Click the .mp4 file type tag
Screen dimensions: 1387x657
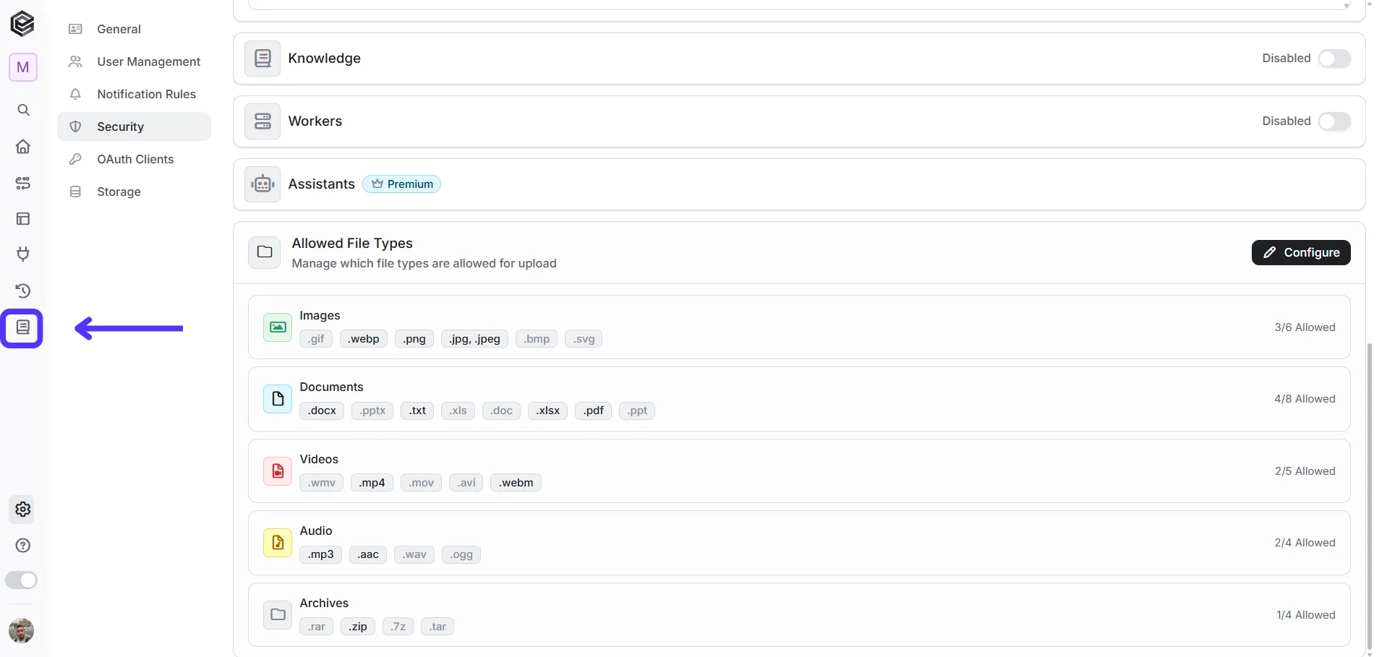pos(372,483)
